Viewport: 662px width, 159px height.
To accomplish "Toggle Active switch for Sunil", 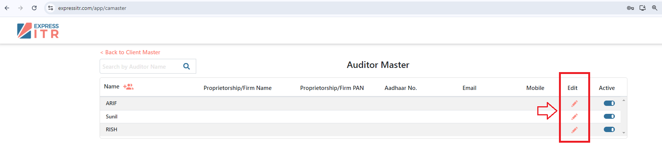I will [609, 116].
